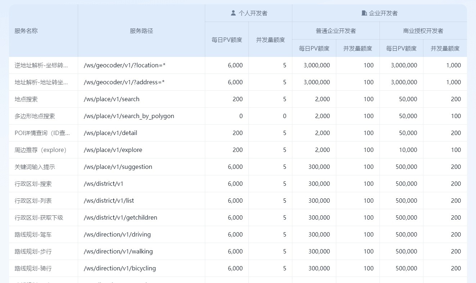
Task: Click 10,000 commercial PV quota in explore row
Action: click(408, 150)
